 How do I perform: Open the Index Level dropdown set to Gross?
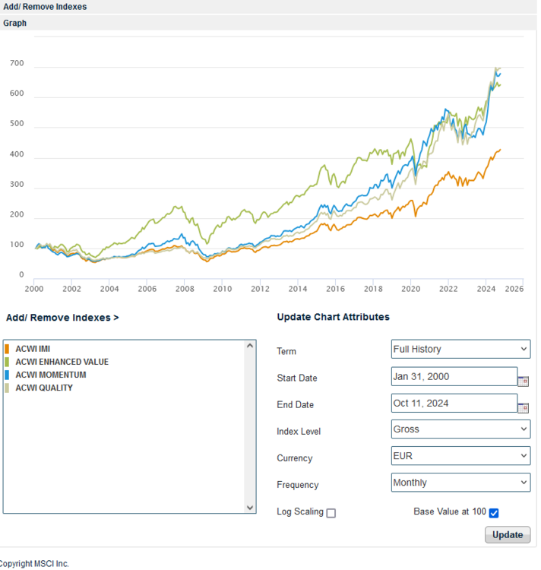click(460, 429)
